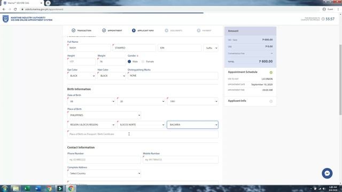This screenshot has width=342, height=192.
Task: Open the birth country PHILIPPINES dropdown
Action: 104,115
